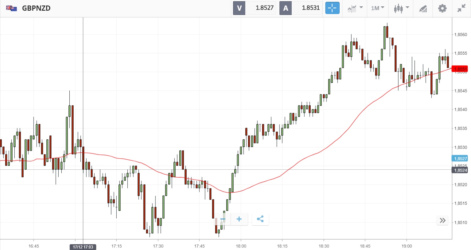Open the indicators dropdown
471x250 pixels.
tap(355, 8)
